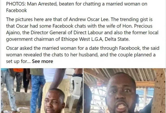Click the word Facebook in the headline
This screenshot has height=113, width=166.
coord(16,10)
